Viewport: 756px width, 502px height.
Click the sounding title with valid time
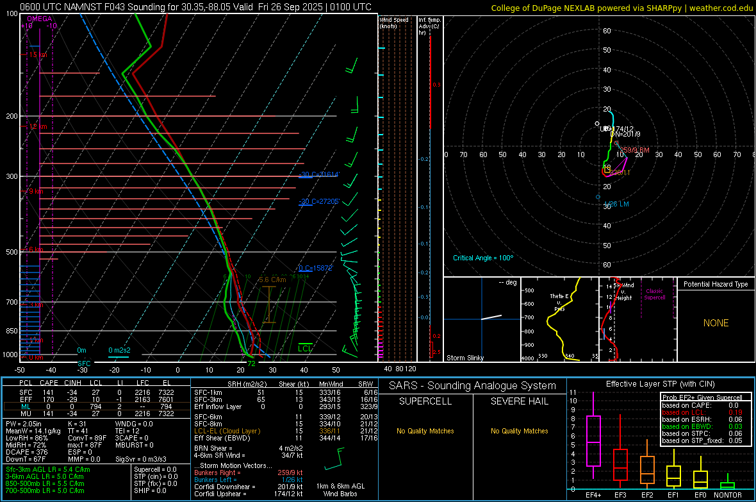click(196, 7)
